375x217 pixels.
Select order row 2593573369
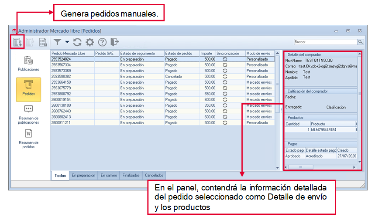click(x=163, y=71)
